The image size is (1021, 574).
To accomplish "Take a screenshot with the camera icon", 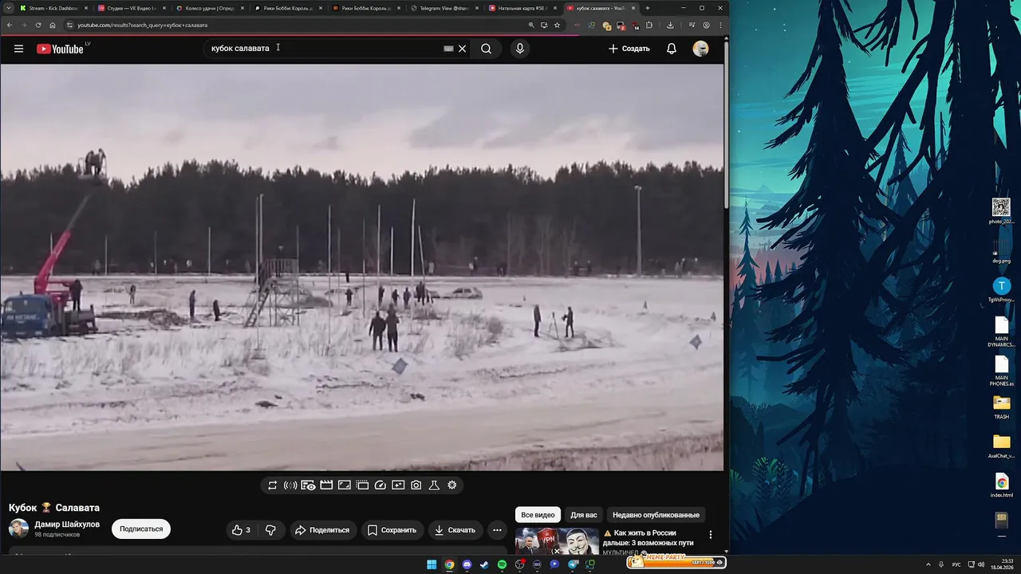I will [x=416, y=485].
